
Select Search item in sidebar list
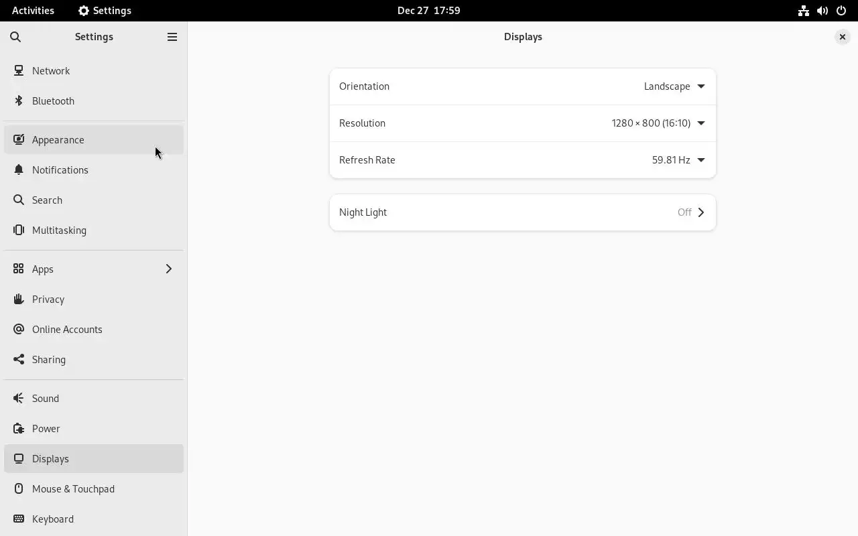94,200
